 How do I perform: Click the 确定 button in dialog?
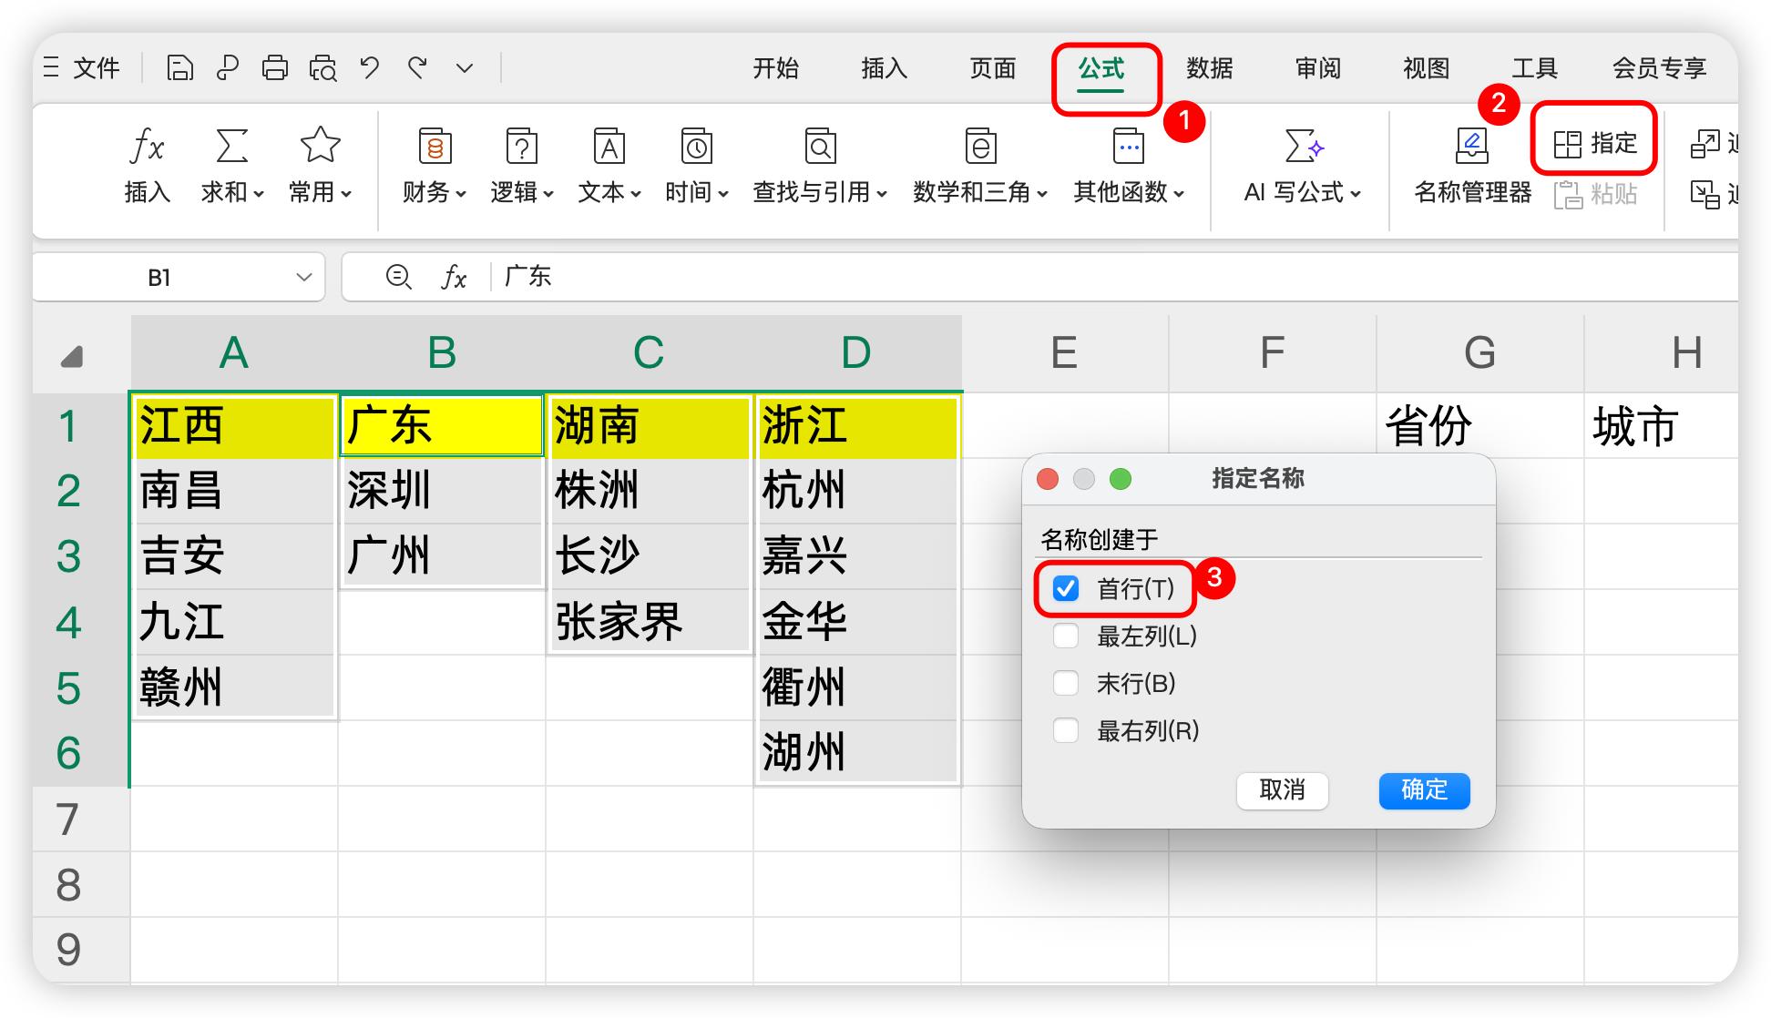click(1424, 789)
